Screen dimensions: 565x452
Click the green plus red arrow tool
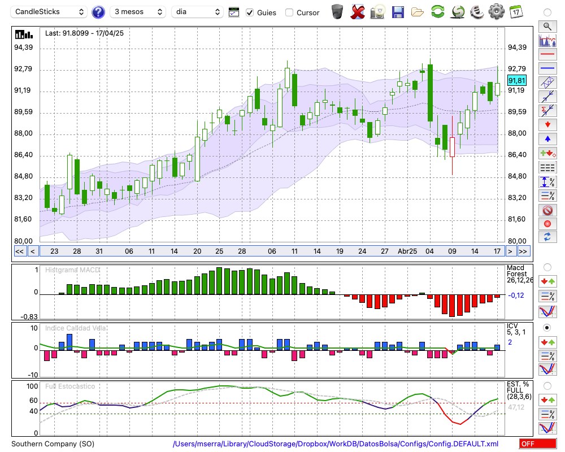coord(547,153)
